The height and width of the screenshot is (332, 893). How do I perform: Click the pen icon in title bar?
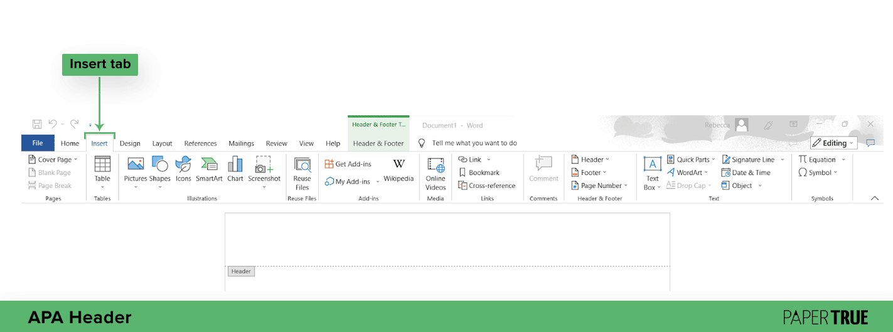(x=767, y=125)
